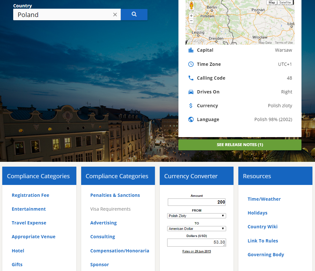Click the Time Zone clock icon
The image size is (315, 271).
tap(191, 64)
